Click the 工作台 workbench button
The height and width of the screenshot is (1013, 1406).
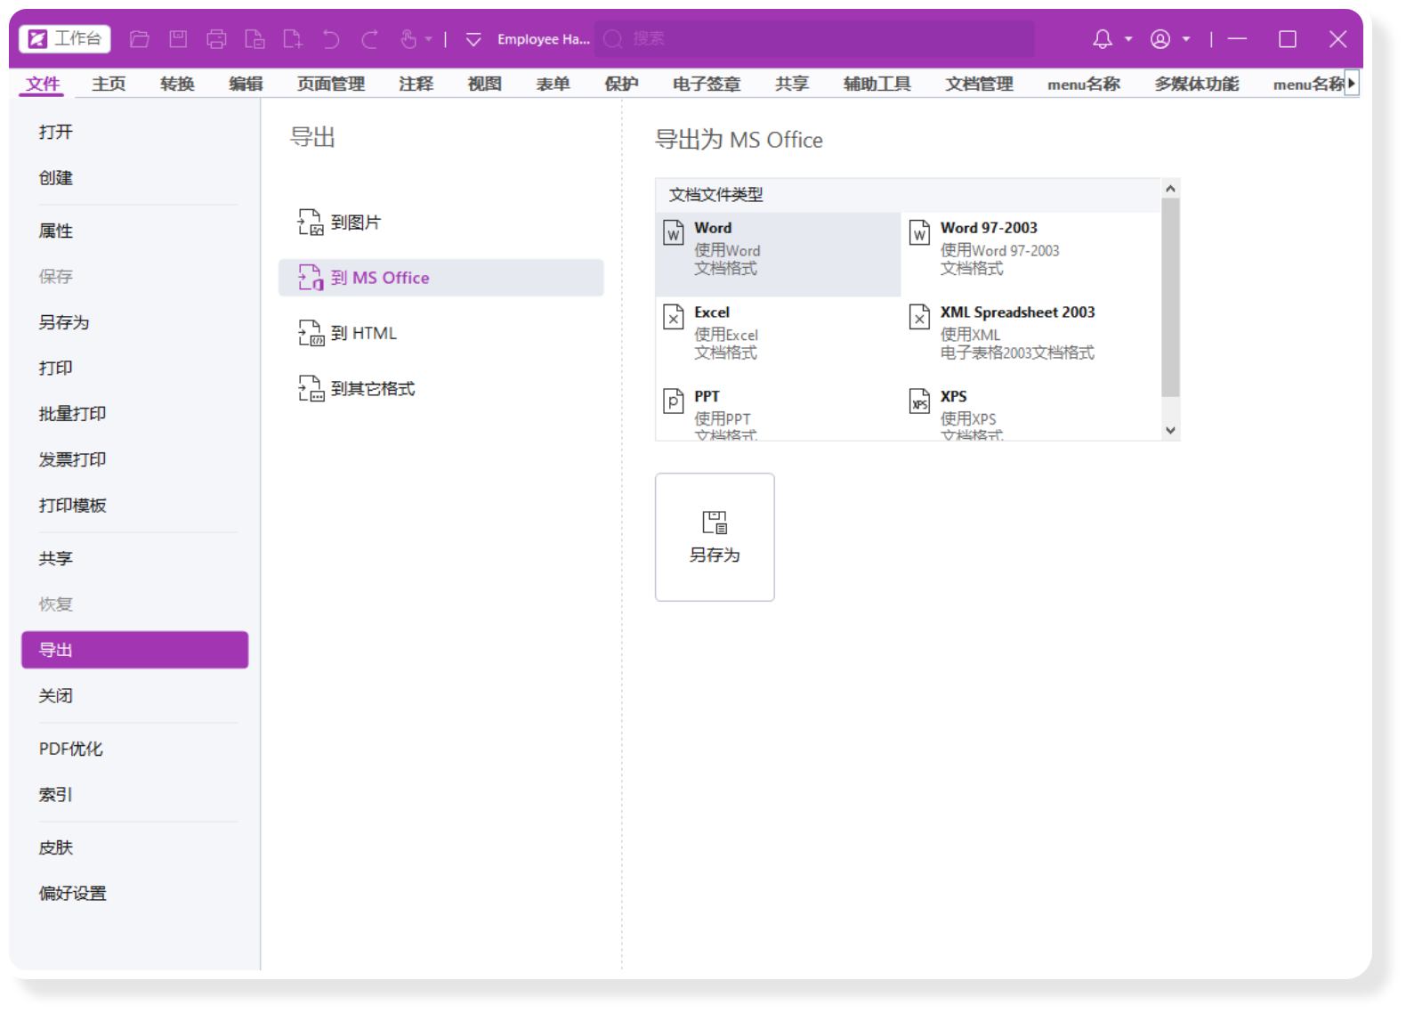[66, 38]
